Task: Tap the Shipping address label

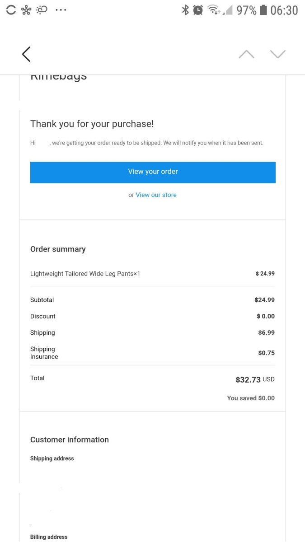Action: [52, 458]
